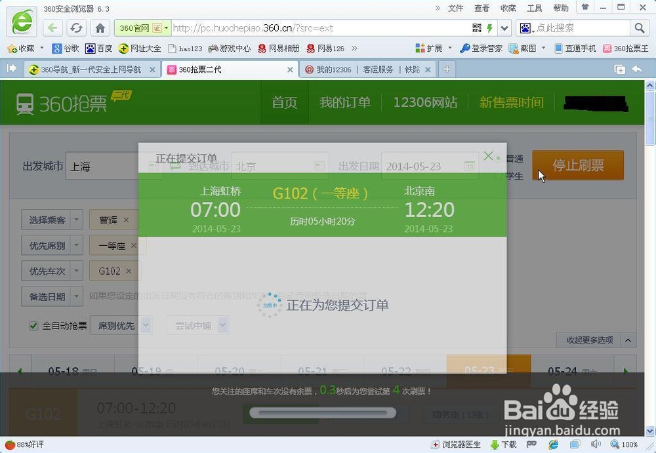The width and height of the screenshot is (656, 453).
Task: Open the 360抢票王 toolbar button
Action: (x=625, y=49)
